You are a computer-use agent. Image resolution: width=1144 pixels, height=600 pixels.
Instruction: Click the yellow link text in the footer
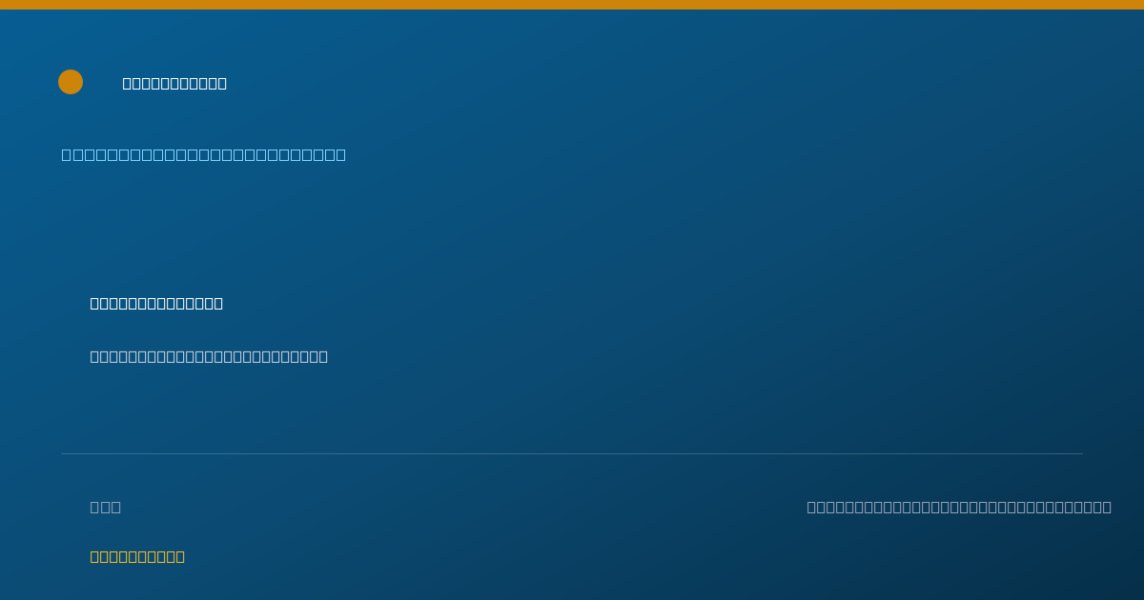[x=137, y=556]
